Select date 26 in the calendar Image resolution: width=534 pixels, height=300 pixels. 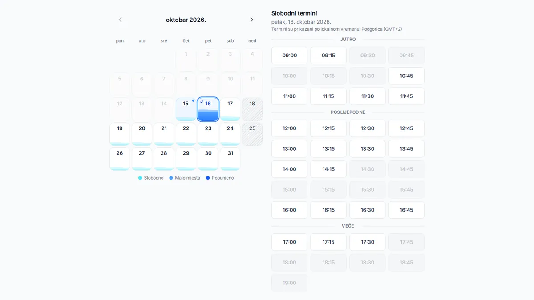pos(120,159)
